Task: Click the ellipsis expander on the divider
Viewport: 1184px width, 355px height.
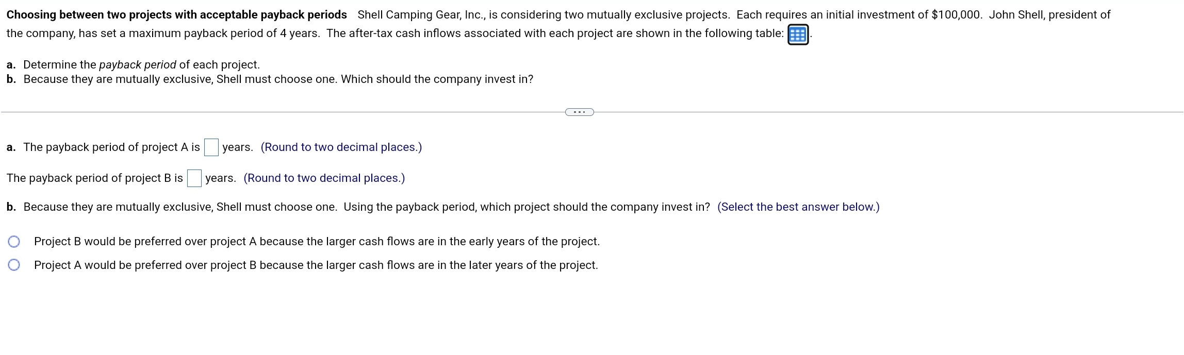Action: 579,112
